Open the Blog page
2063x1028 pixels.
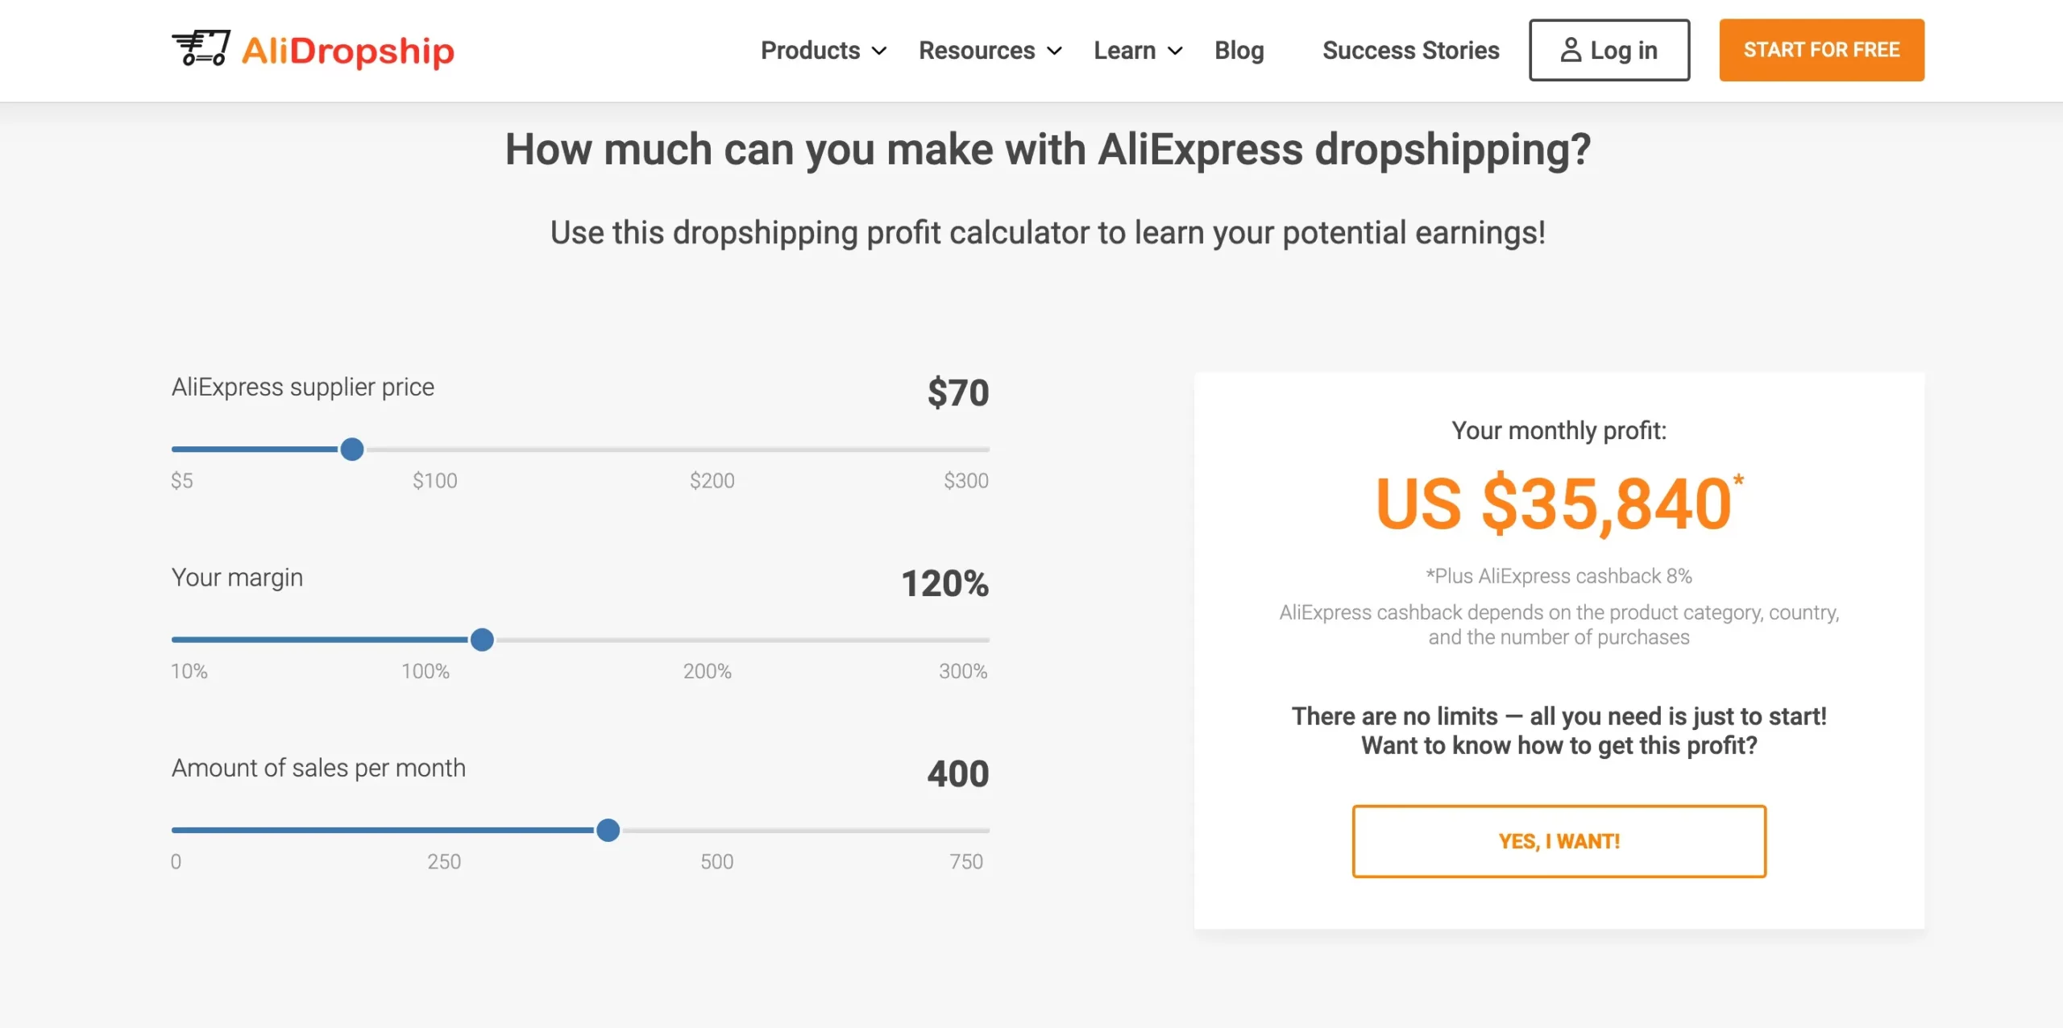pyautogui.click(x=1239, y=50)
